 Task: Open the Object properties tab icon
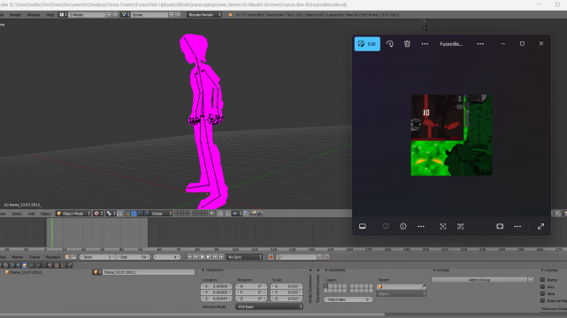(x=25, y=265)
